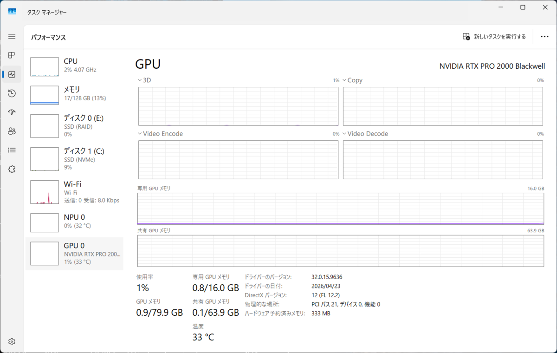Click the GPU heading text
This screenshot has width=557, height=353.
[148, 64]
